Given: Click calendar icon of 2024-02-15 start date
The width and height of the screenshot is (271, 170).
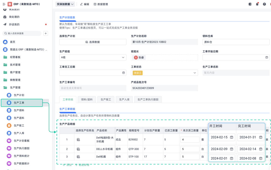Looking at the screenshot, I should pos(232,137).
